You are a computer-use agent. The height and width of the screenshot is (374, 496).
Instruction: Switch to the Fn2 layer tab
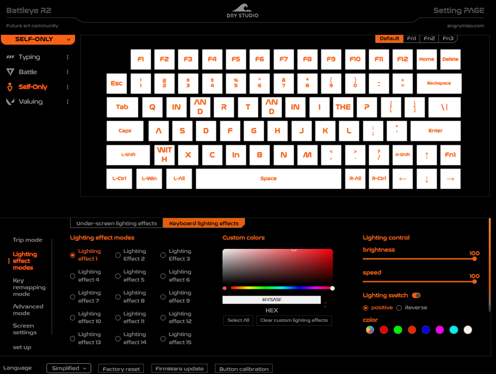click(x=429, y=39)
